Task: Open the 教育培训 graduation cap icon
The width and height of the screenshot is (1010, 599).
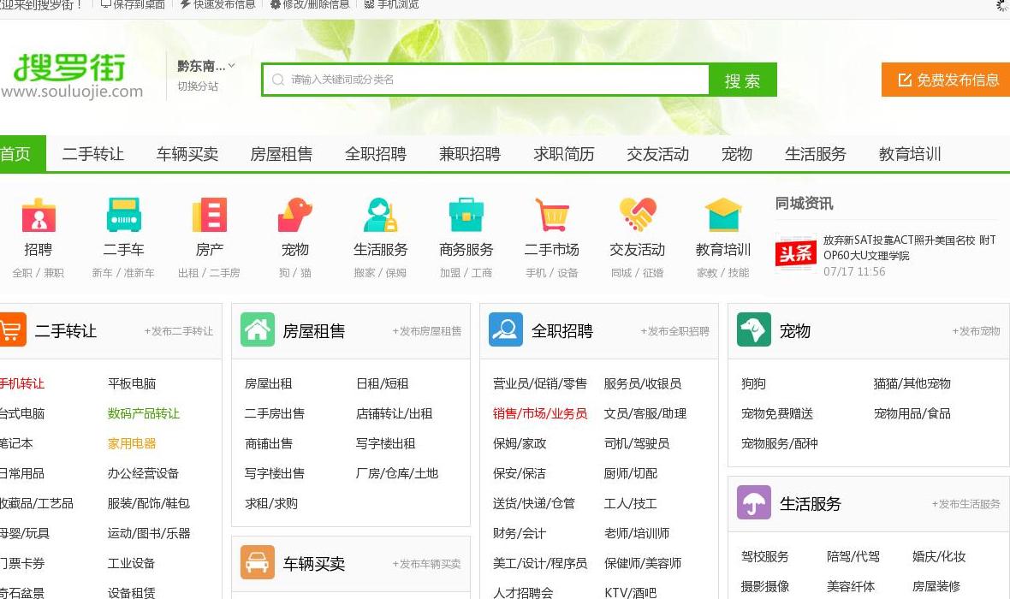Action: 722,215
